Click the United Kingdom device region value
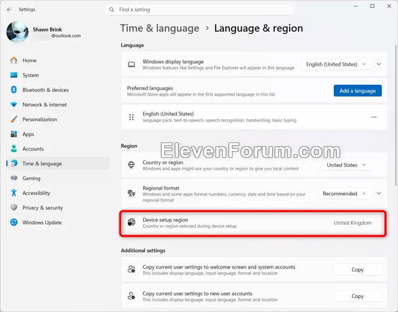398x312 pixels. [352, 223]
